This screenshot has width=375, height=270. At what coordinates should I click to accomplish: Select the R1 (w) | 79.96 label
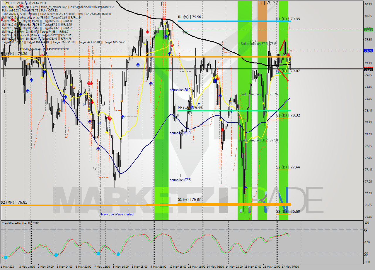click(189, 17)
